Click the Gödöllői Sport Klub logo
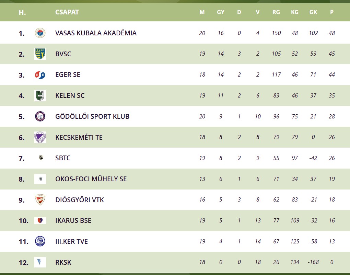This screenshot has width=350, height=275. click(x=40, y=116)
